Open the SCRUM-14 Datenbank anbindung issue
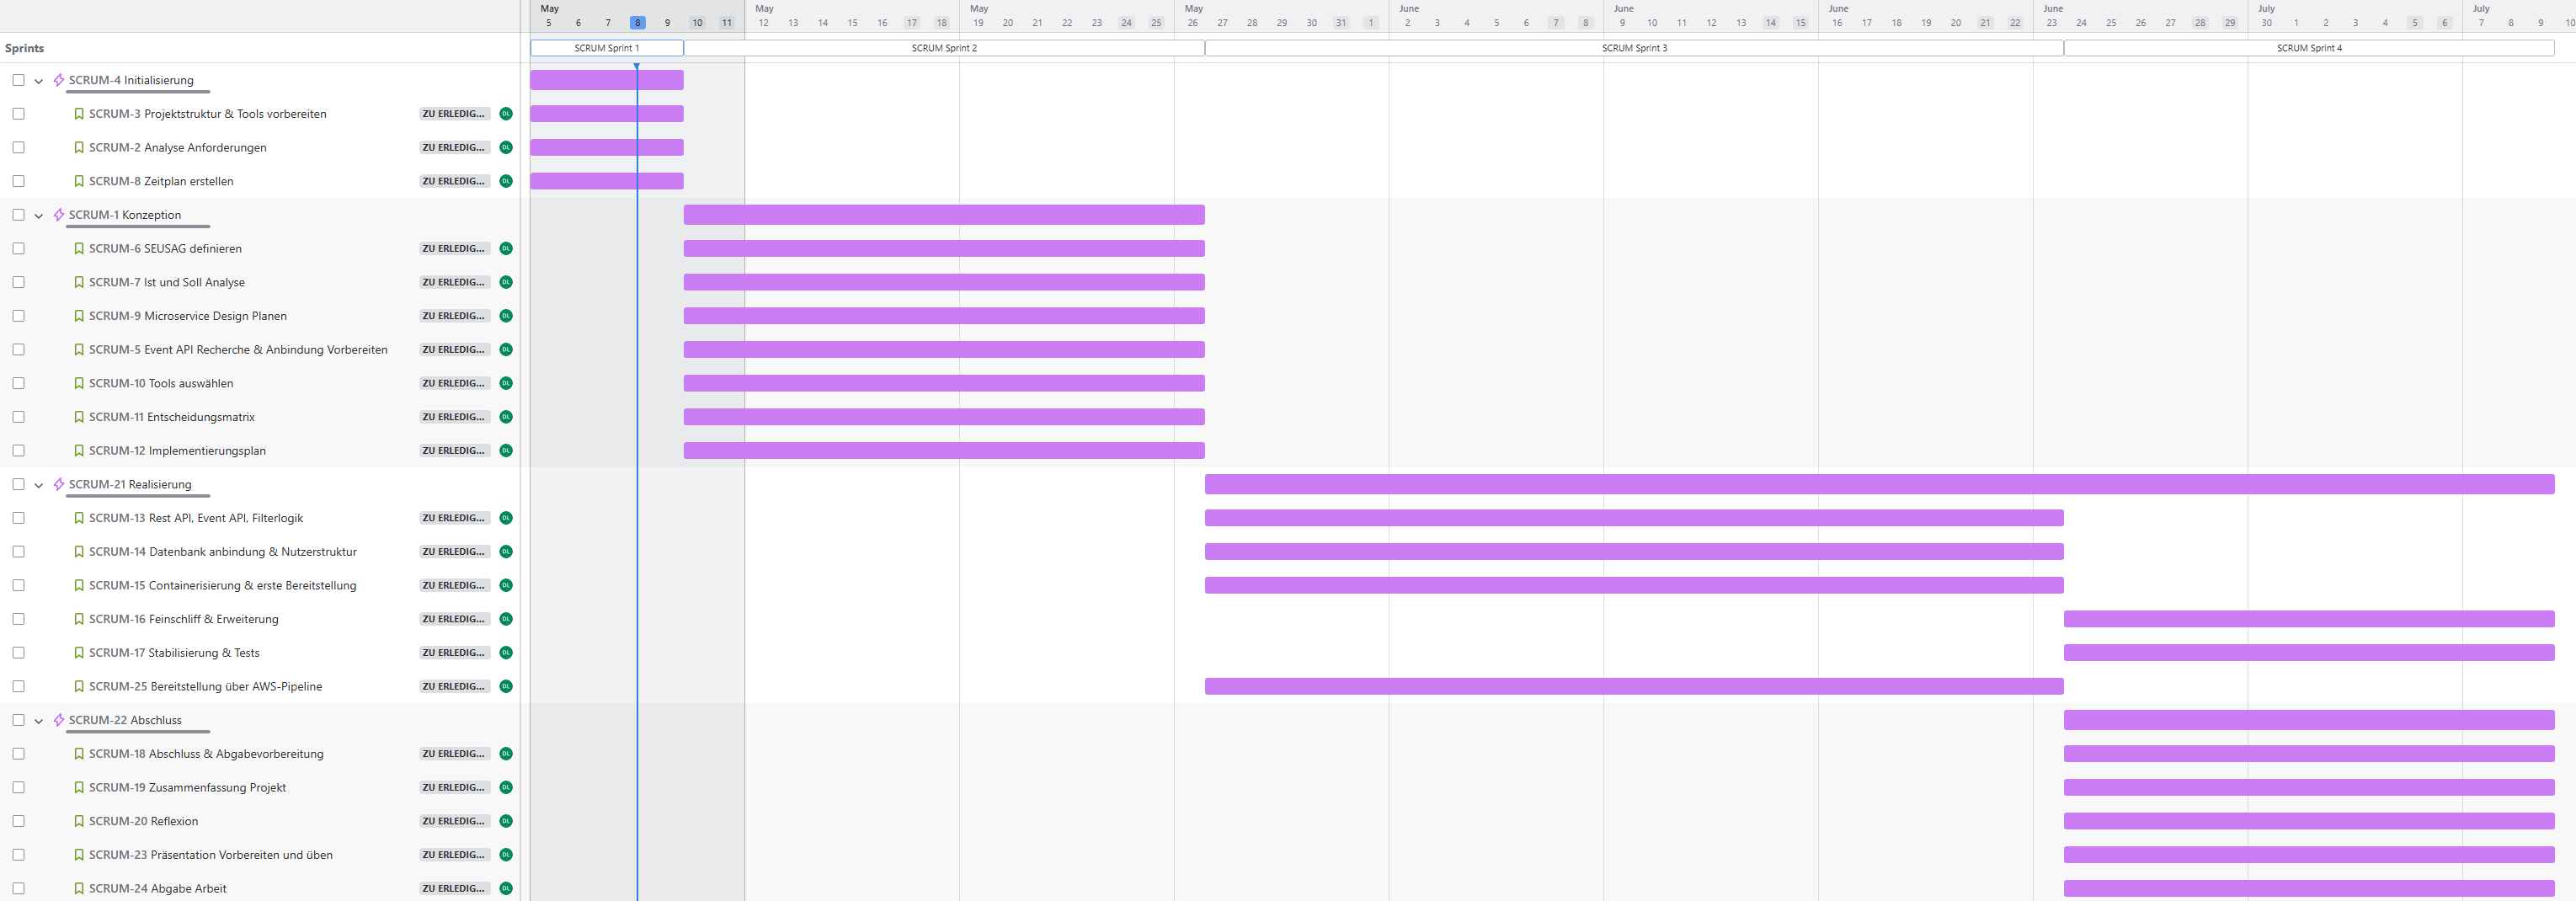The height and width of the screenshot is (901, 2576). (223, 551)
